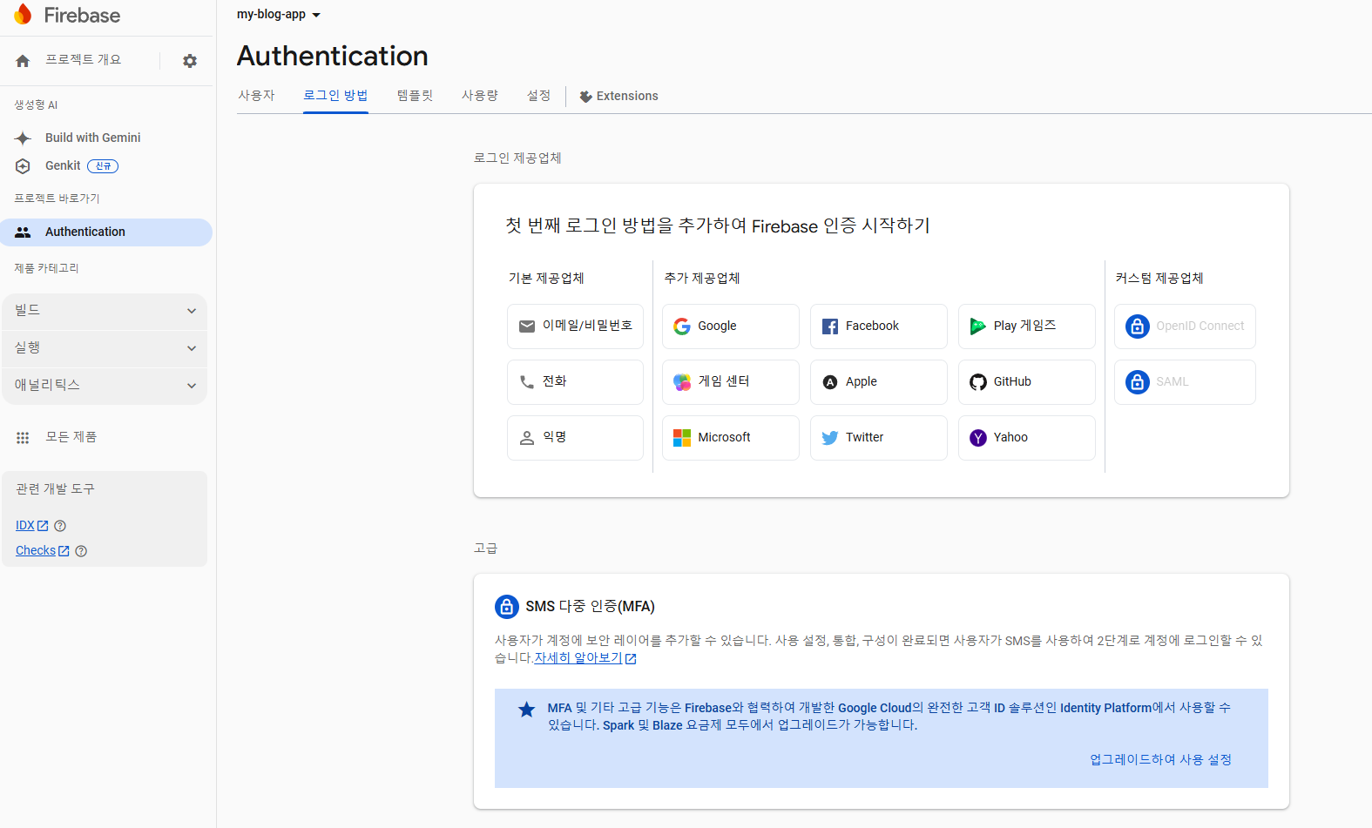Click the Genkit 신규 badge
The width and height of the screenshot is (1372, 828).
(x=103, y=166)
